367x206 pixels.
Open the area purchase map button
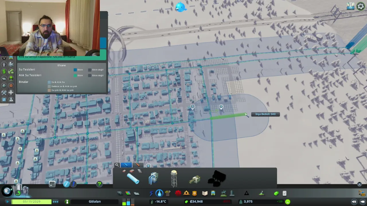tap(52, 184)
